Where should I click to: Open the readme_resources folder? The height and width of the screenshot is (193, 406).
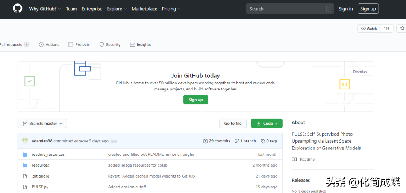[x=48, y=154]
